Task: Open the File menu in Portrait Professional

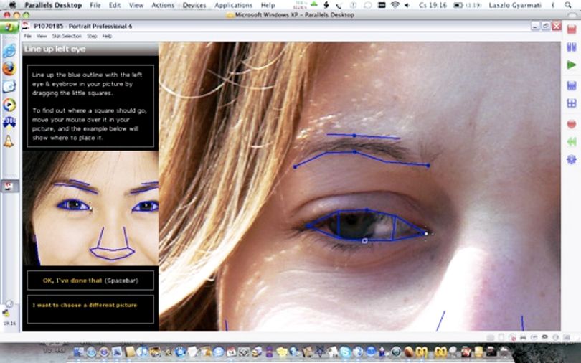Action: click(27, 37)
